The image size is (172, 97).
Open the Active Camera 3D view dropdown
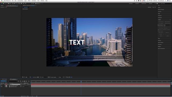(54, 77)
